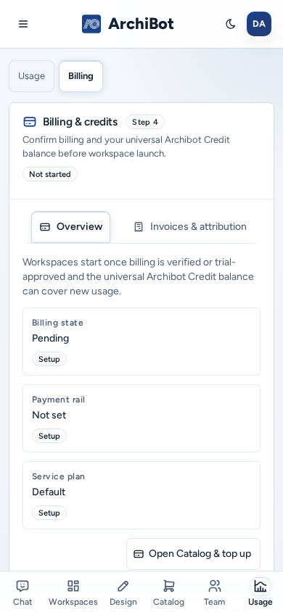Click Setup under Service plan
The height and width of the screenshot is (612, 283).
click(x=49, y=513)
